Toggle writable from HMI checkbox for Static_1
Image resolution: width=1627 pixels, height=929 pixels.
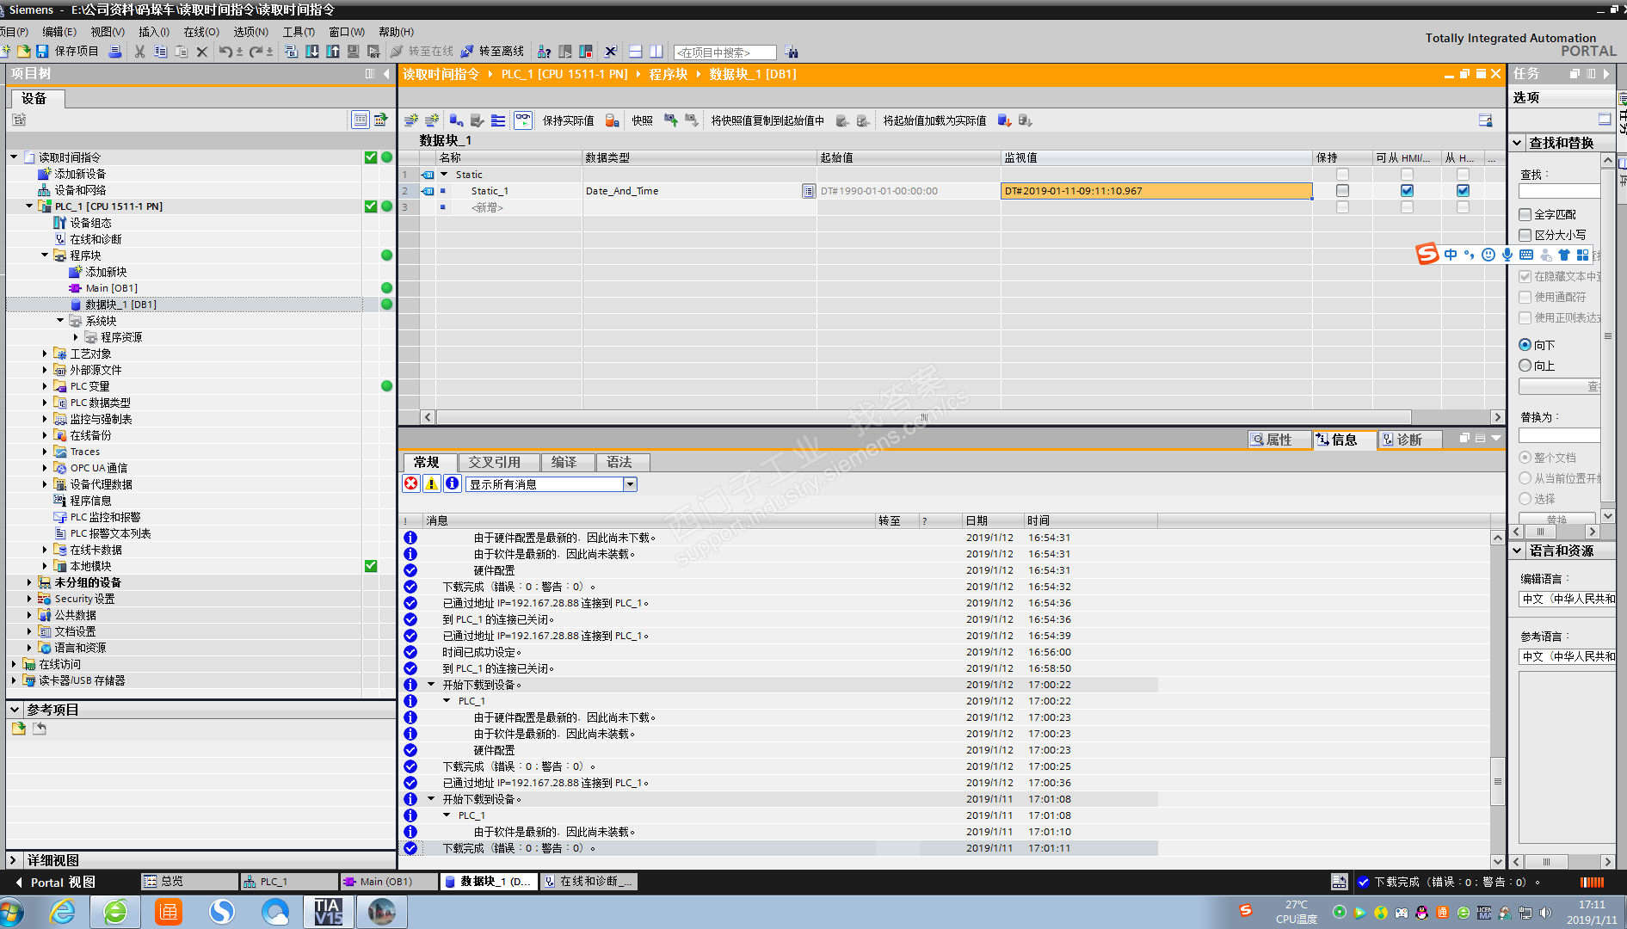[x=1463, y=191]
